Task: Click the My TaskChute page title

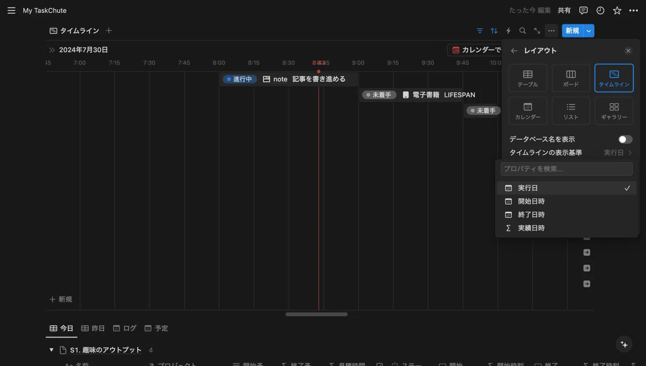Action: tap(45, 10)
